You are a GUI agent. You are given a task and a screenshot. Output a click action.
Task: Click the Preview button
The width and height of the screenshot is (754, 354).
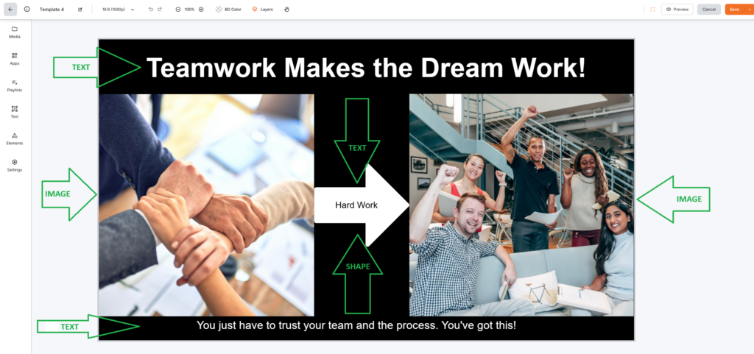(x=677, y=10)
